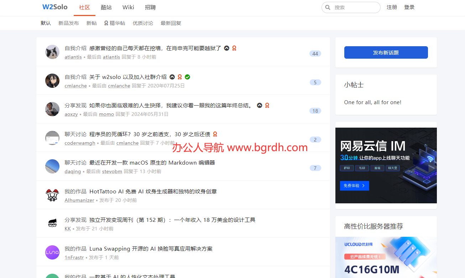Click 免费体验 in 网易云信 ad
The height and width of the screenshot is (278, 465).
(354, 186)
